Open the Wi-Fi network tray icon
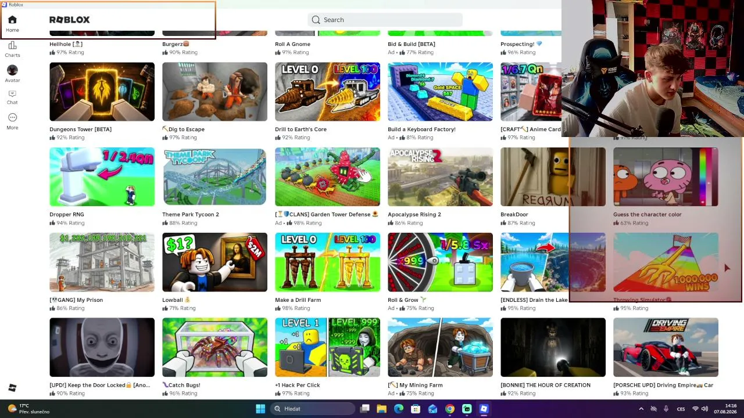Viewport: 744px width, 418px height. coord(695,409)
